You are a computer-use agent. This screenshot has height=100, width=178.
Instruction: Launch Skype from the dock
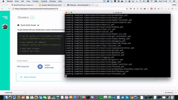click(x=127, y=97)
